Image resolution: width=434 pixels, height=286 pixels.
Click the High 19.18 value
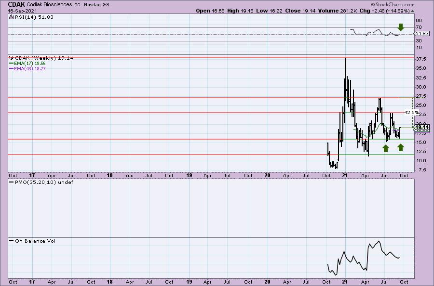click(x=240, y=11)
